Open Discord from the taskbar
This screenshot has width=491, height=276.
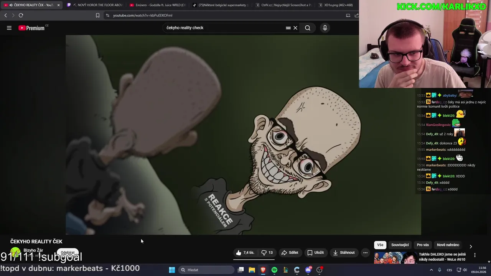click(x=308, y=270)
